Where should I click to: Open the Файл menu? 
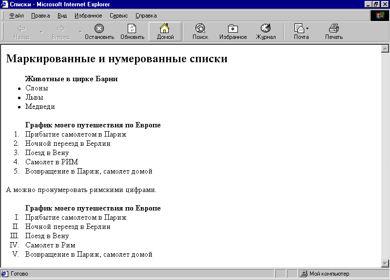click(x=17, y=16)
